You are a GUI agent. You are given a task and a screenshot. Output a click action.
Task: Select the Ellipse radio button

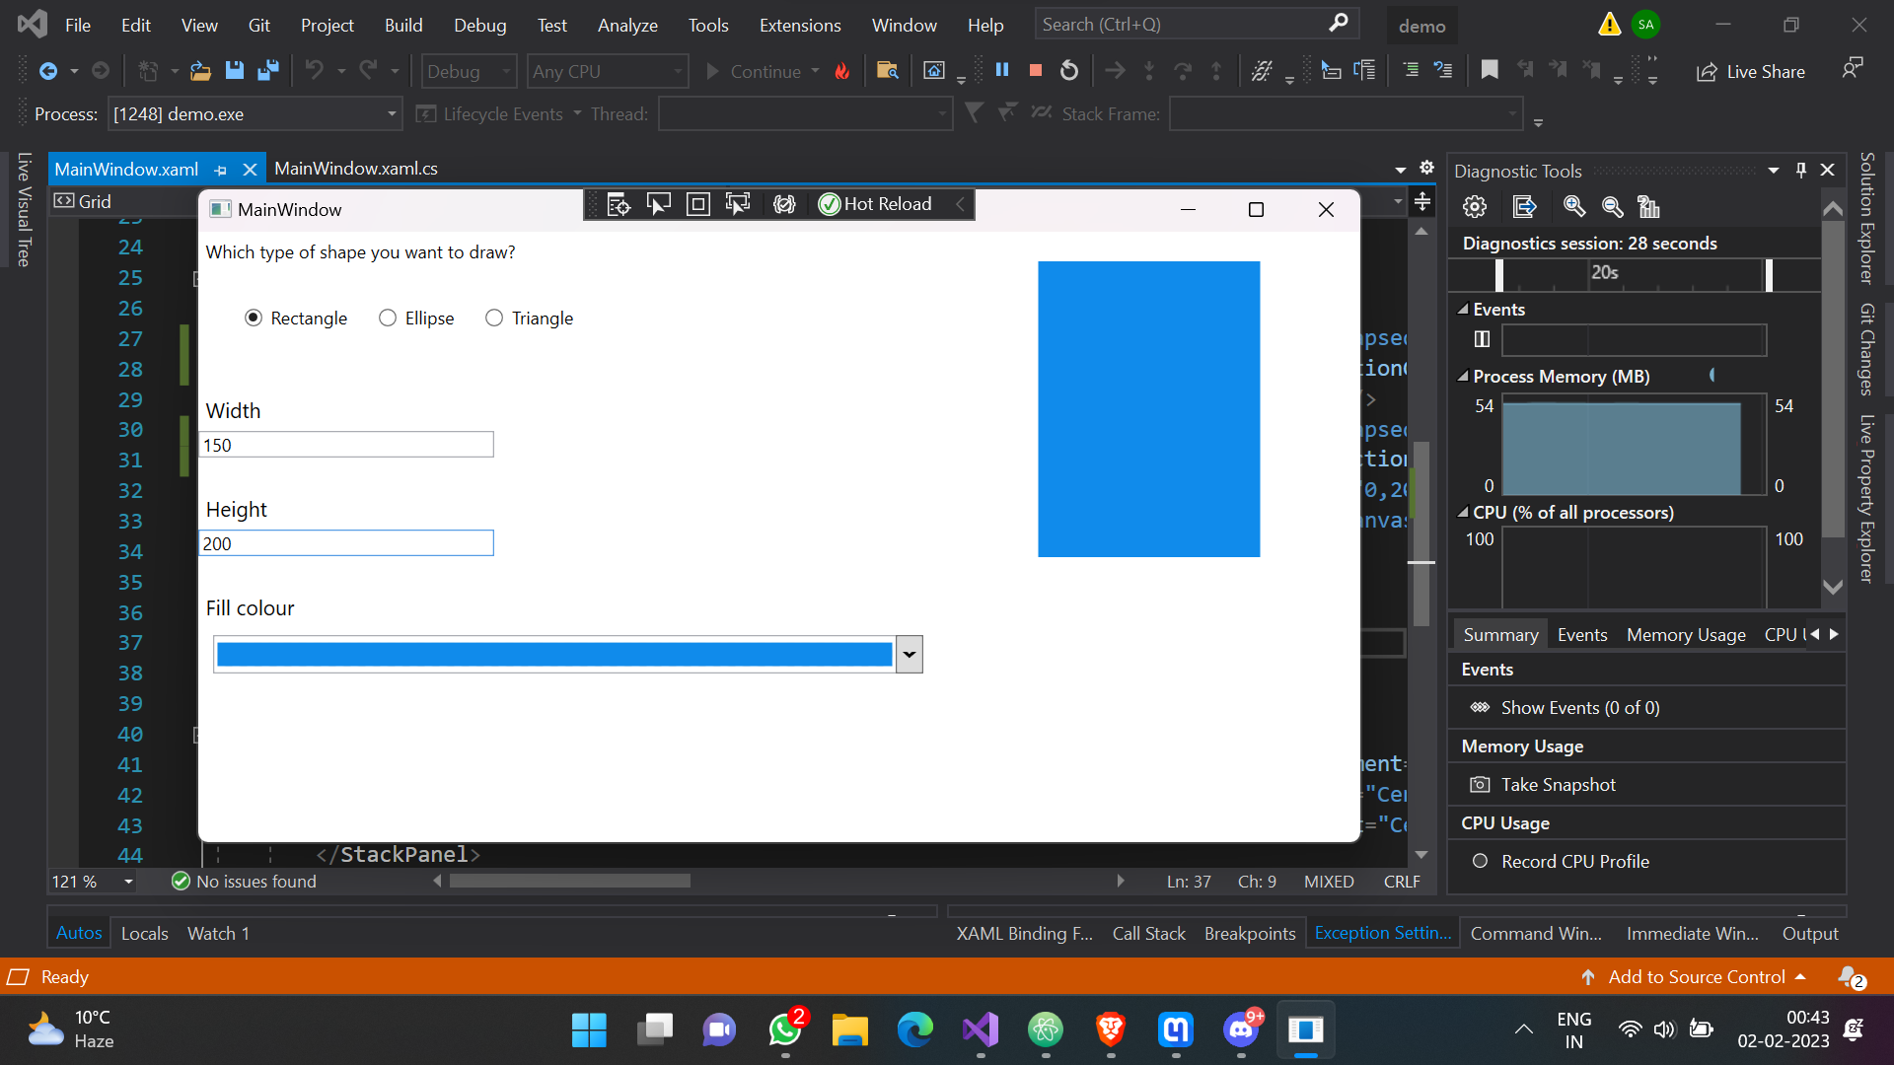pos(388,318)
